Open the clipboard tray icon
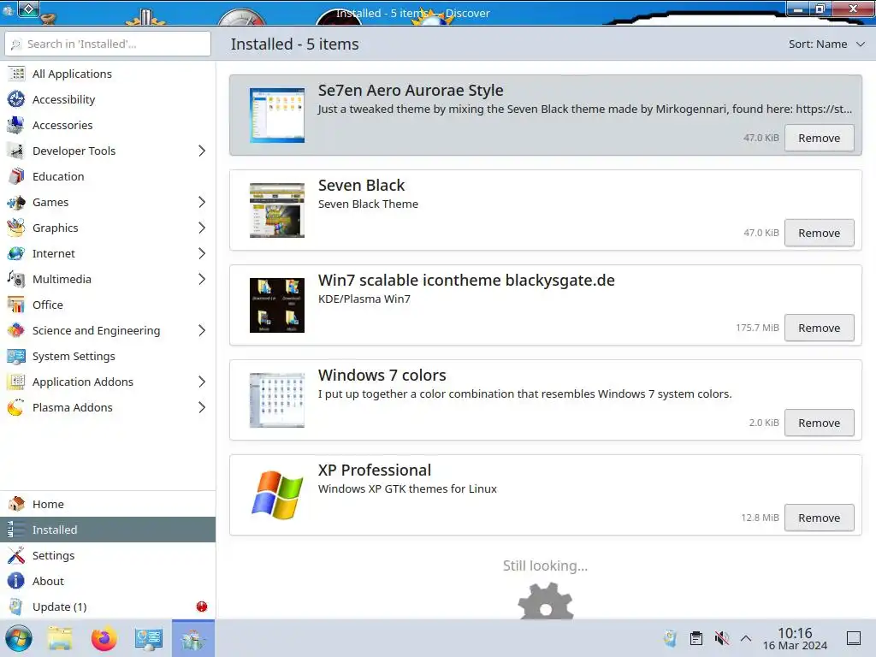Viewport: 876px width, 657px height. click(696, 638)
